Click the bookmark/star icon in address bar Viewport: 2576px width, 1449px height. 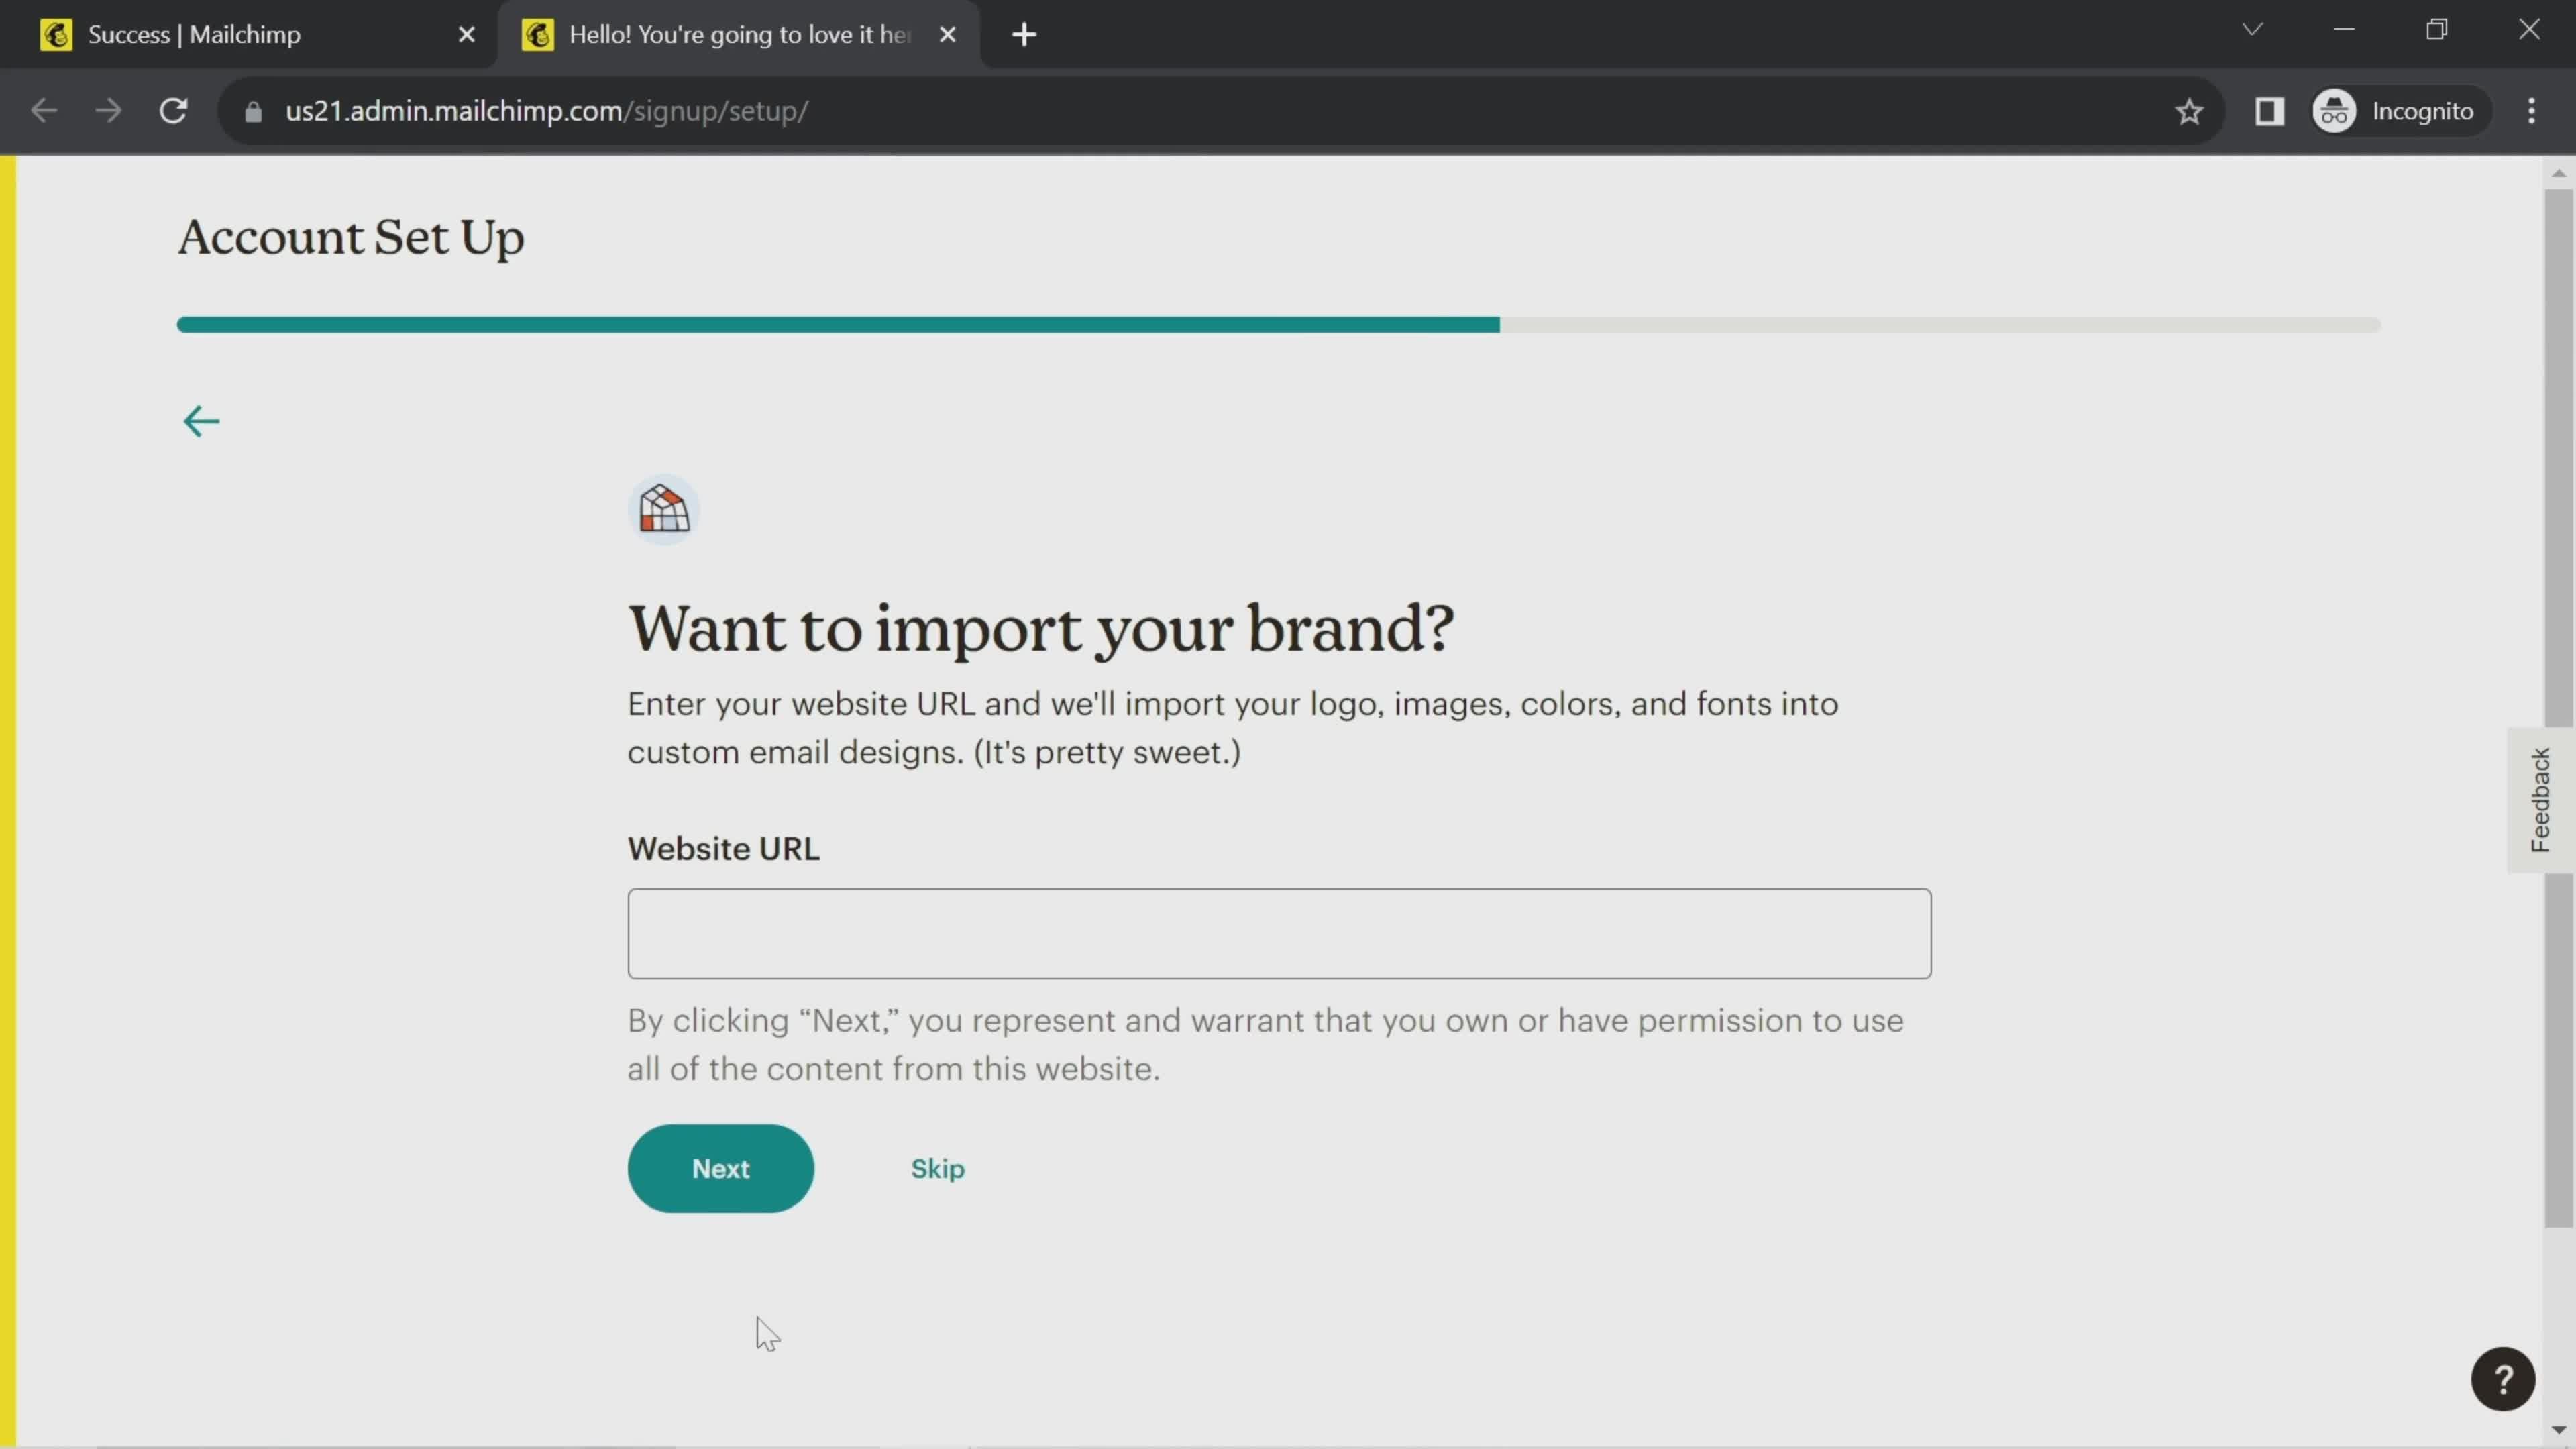[x=2190, y=111]
